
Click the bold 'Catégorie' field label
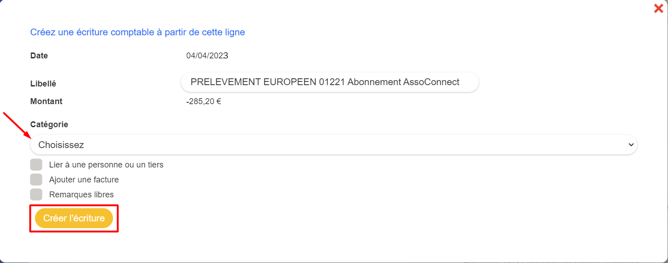click(x=49, y=124)
